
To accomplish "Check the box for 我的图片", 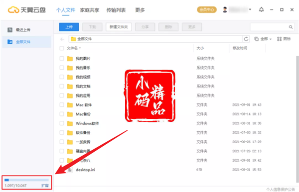I will pyautogui.click(x=62, y=58).
